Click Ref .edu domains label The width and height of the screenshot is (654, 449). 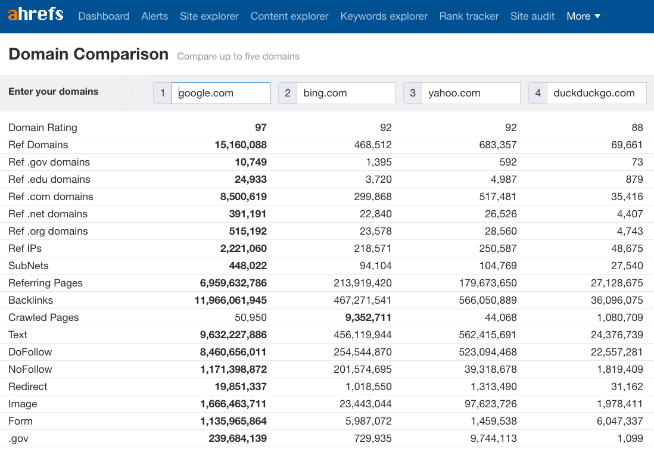(x=49, y=179)
